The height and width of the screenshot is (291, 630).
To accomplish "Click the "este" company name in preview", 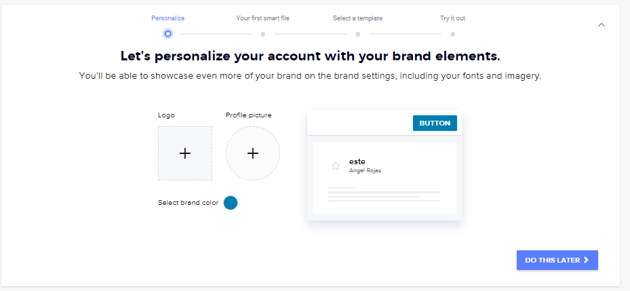I will click(x=357, y=161).
